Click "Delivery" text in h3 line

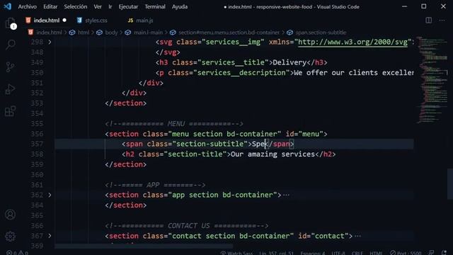tap(289, 62)
